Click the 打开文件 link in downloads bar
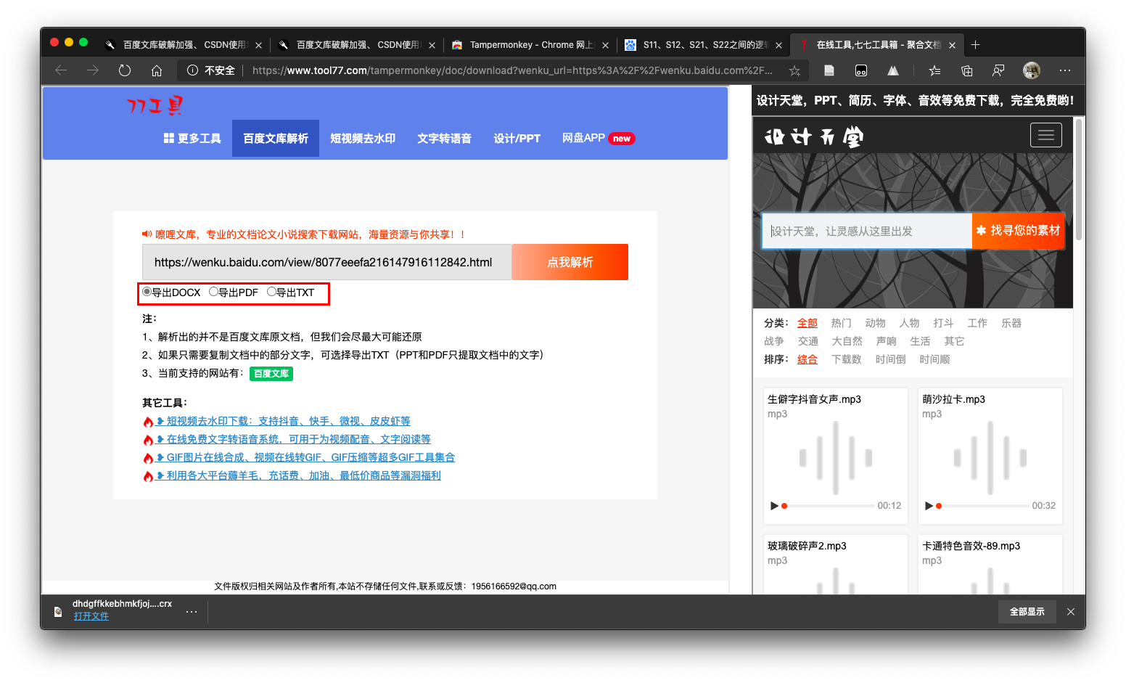Screen dimensions: 1126x683 pyautogui.click(x=91, y=616)
